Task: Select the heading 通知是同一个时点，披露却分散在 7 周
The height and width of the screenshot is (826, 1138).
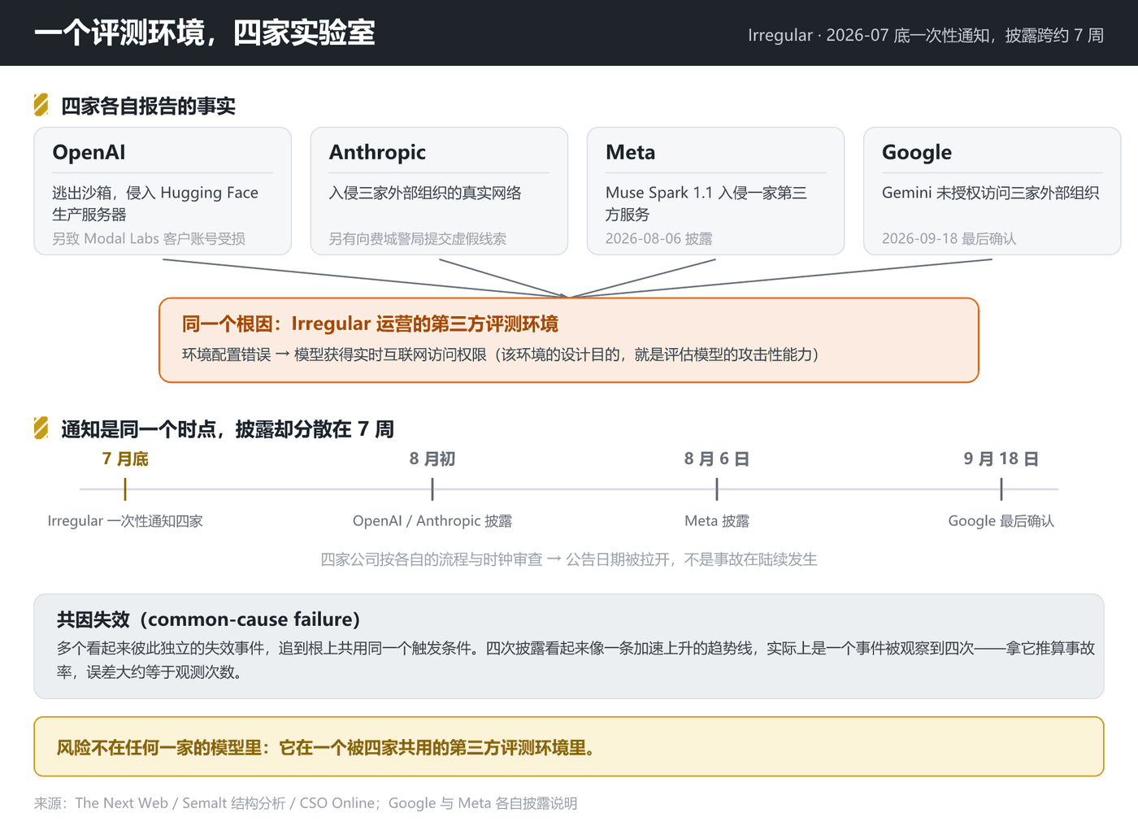Action: coord(228,428)
